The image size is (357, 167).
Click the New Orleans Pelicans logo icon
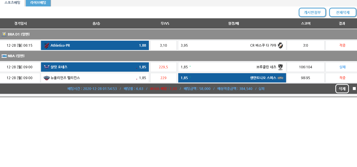(x=46, y=78)
